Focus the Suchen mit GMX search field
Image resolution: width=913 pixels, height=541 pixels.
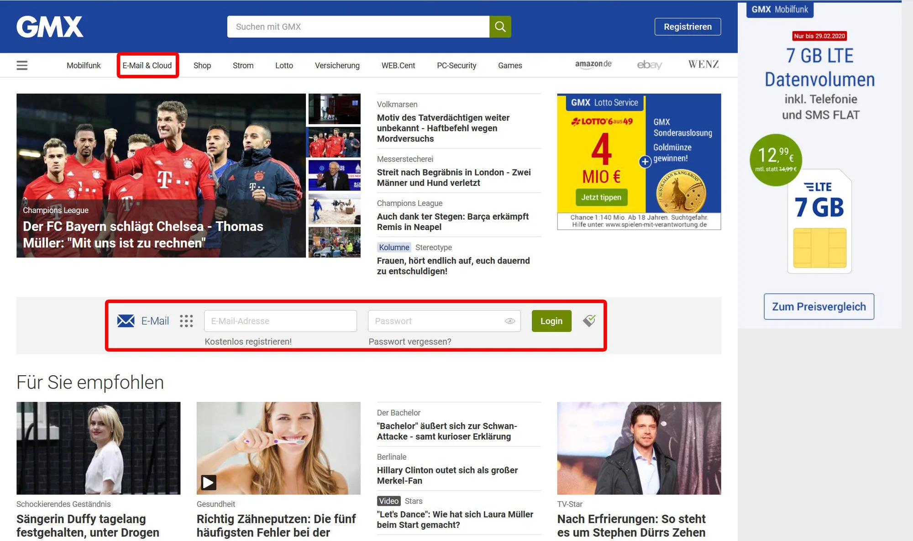click(358, 26)
